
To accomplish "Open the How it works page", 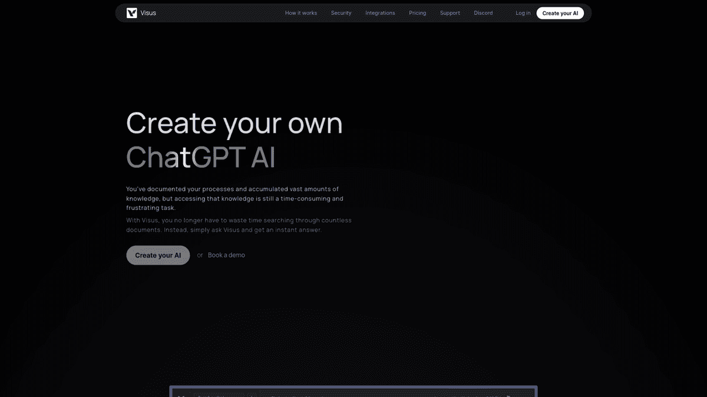I will 301,13.
